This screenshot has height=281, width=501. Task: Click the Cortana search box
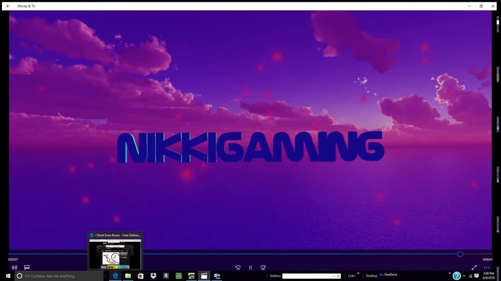tap(59, 276)
